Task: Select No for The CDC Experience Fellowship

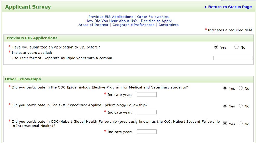Action: [240, 106]
